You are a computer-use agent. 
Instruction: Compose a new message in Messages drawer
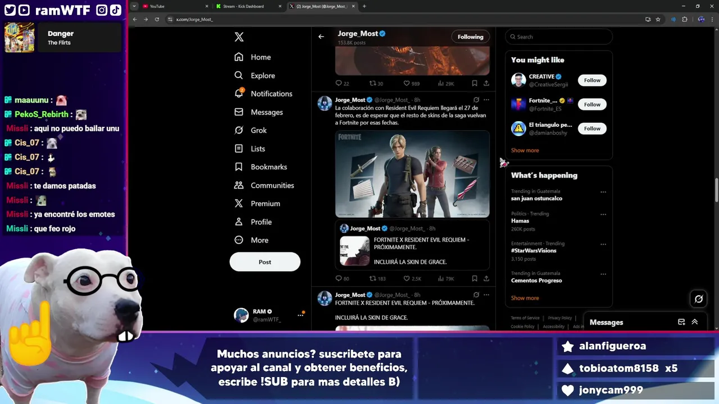point(681,322)
